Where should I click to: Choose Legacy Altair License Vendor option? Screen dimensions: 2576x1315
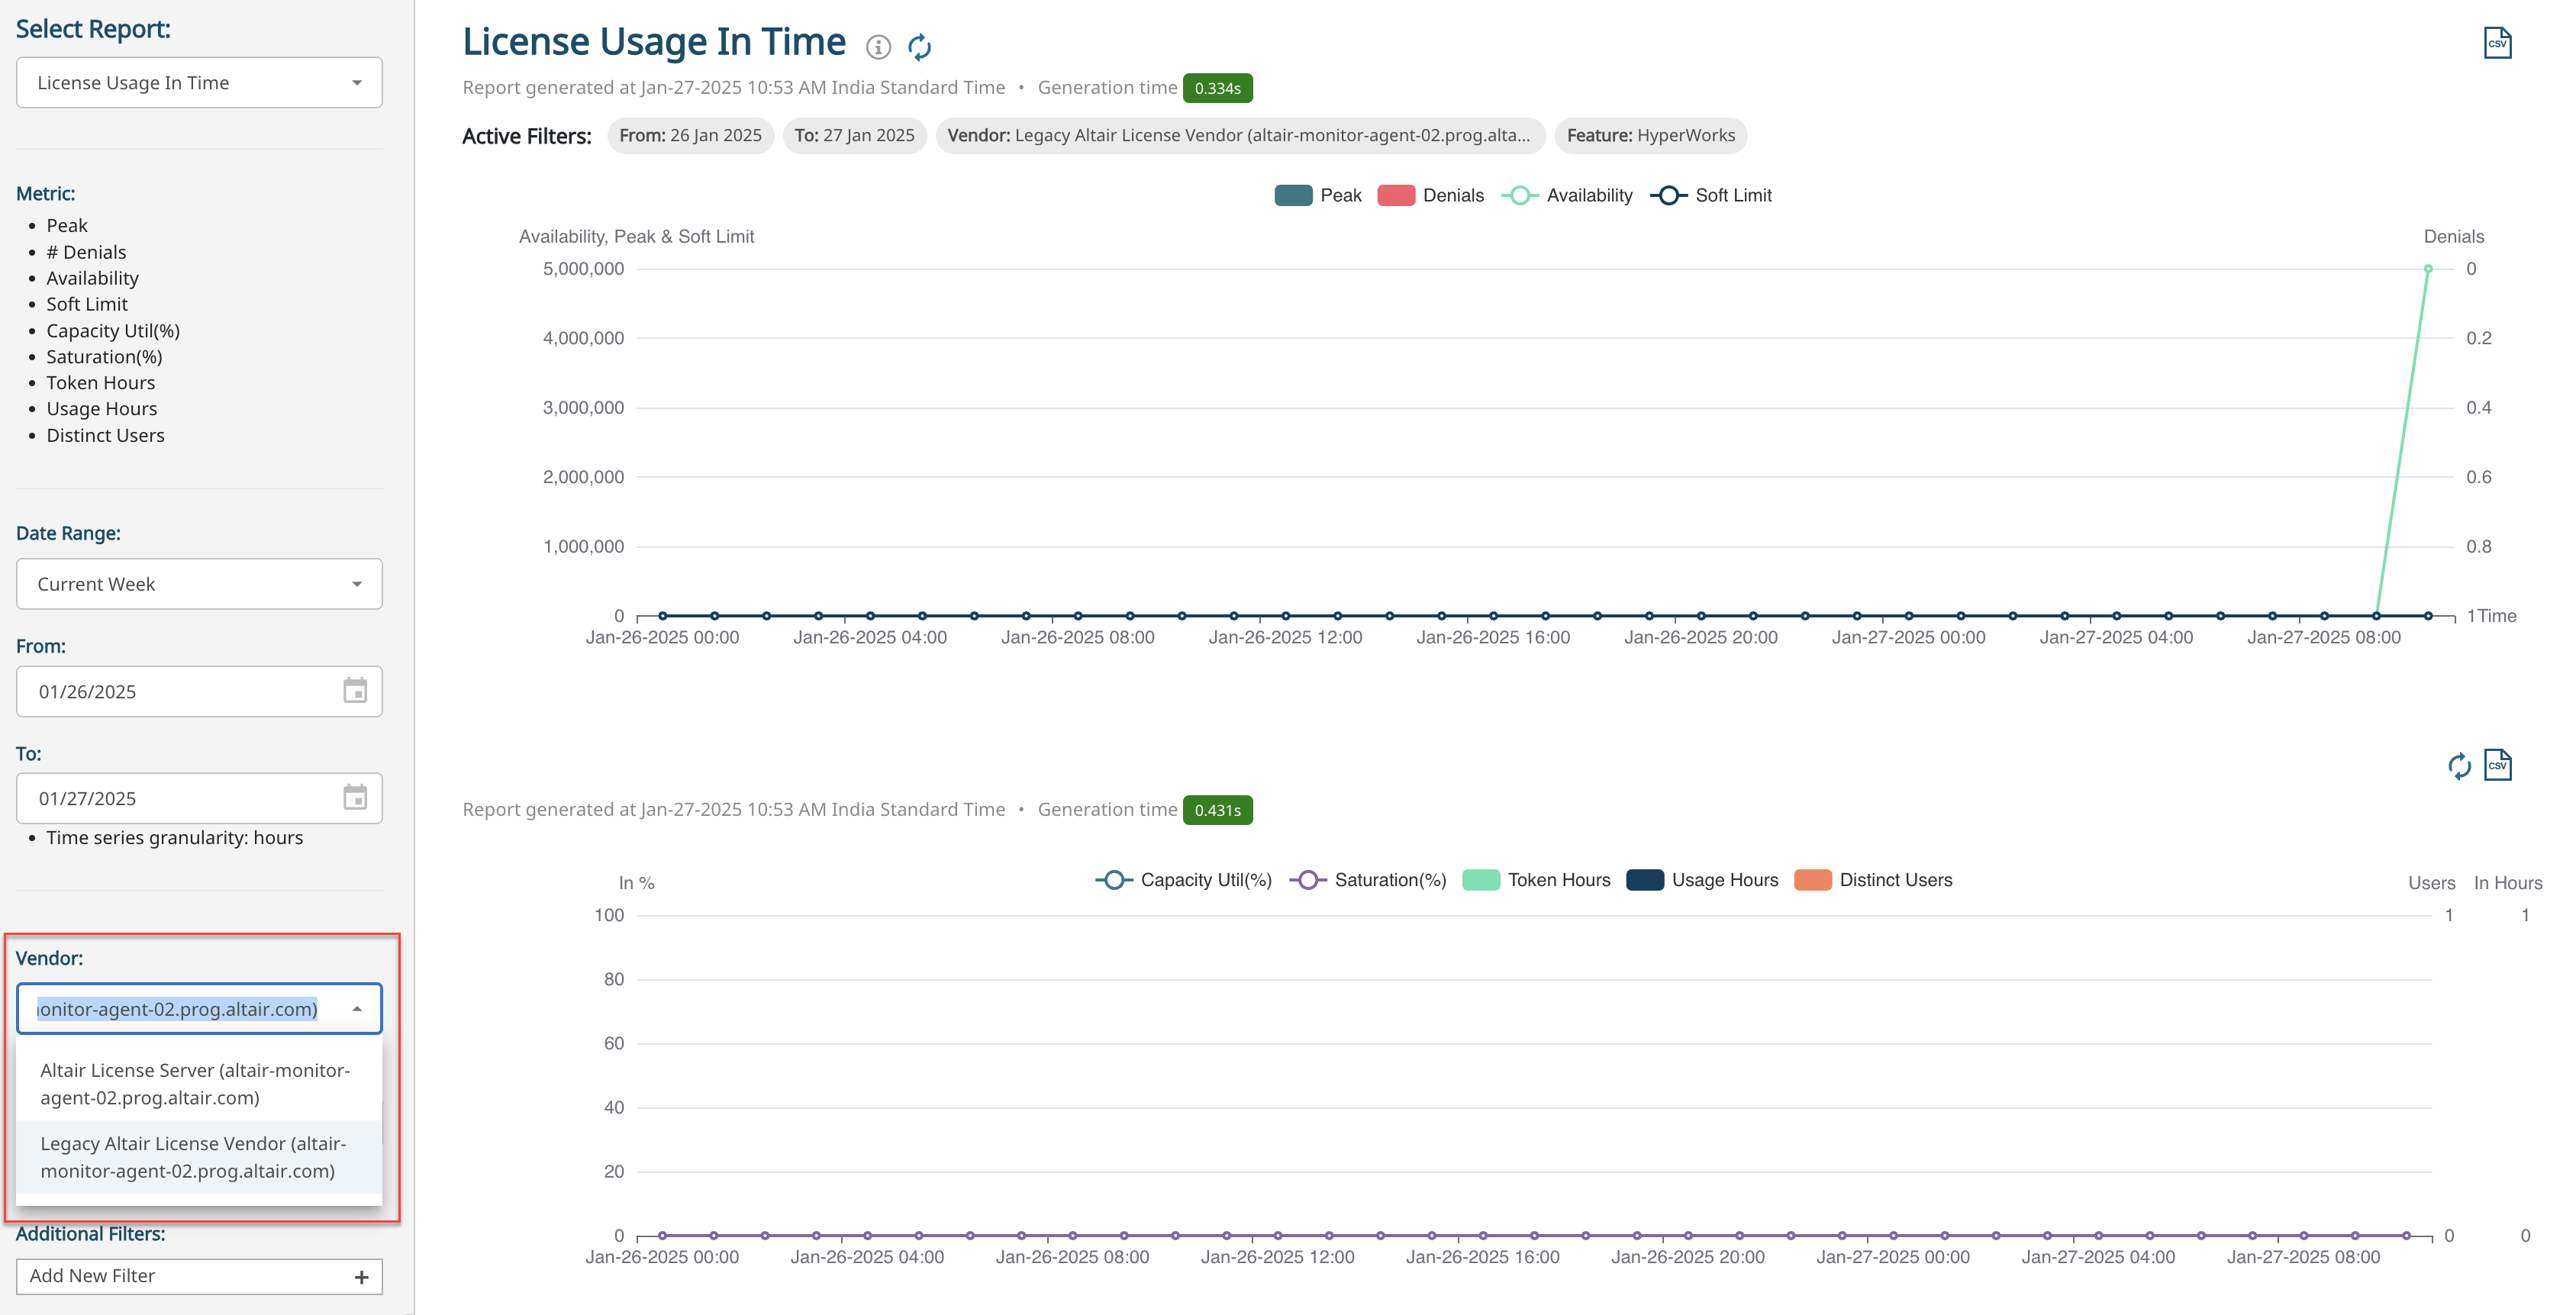click(x=195, y=1157)
